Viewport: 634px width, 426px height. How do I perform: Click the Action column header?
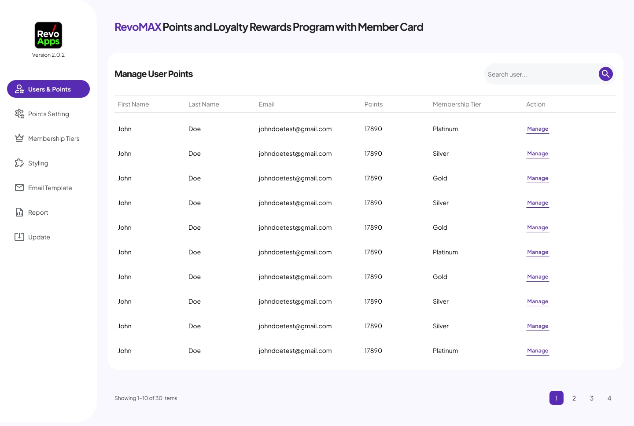pyautogui.click(x=536, y=104)
